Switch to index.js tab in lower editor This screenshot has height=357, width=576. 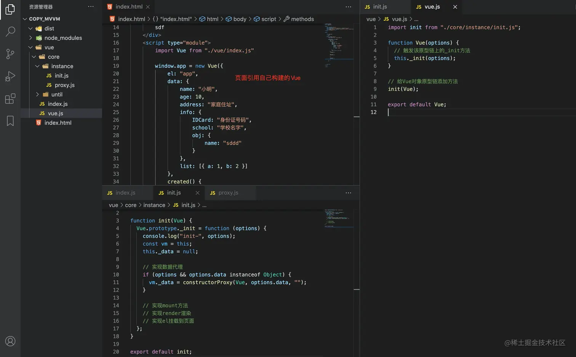pyautogui.click(x=128, y=193)
